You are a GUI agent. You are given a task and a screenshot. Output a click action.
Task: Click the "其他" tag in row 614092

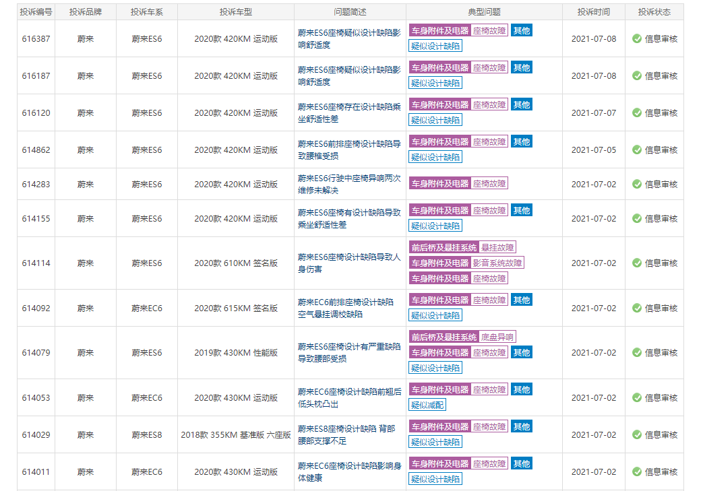(522, 300)
